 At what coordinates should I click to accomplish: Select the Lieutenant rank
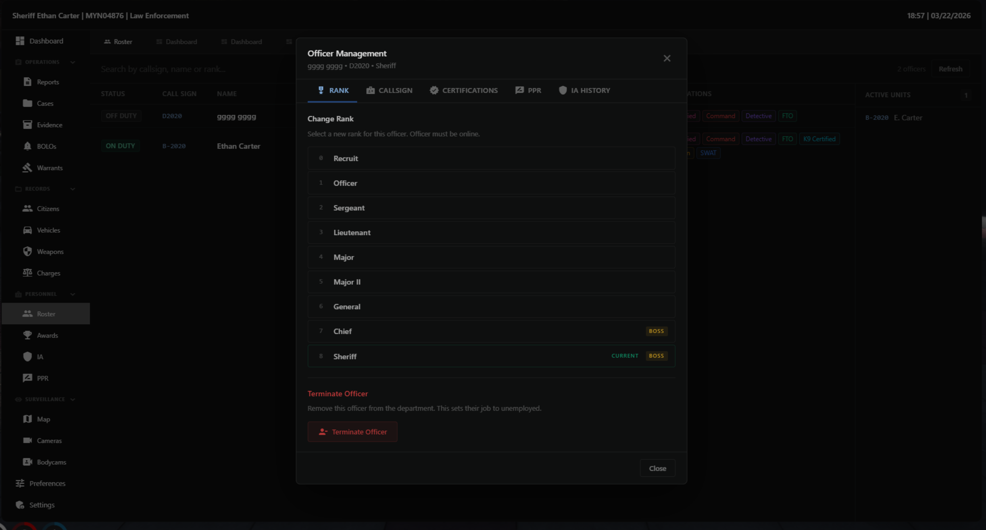click(491, 232)
